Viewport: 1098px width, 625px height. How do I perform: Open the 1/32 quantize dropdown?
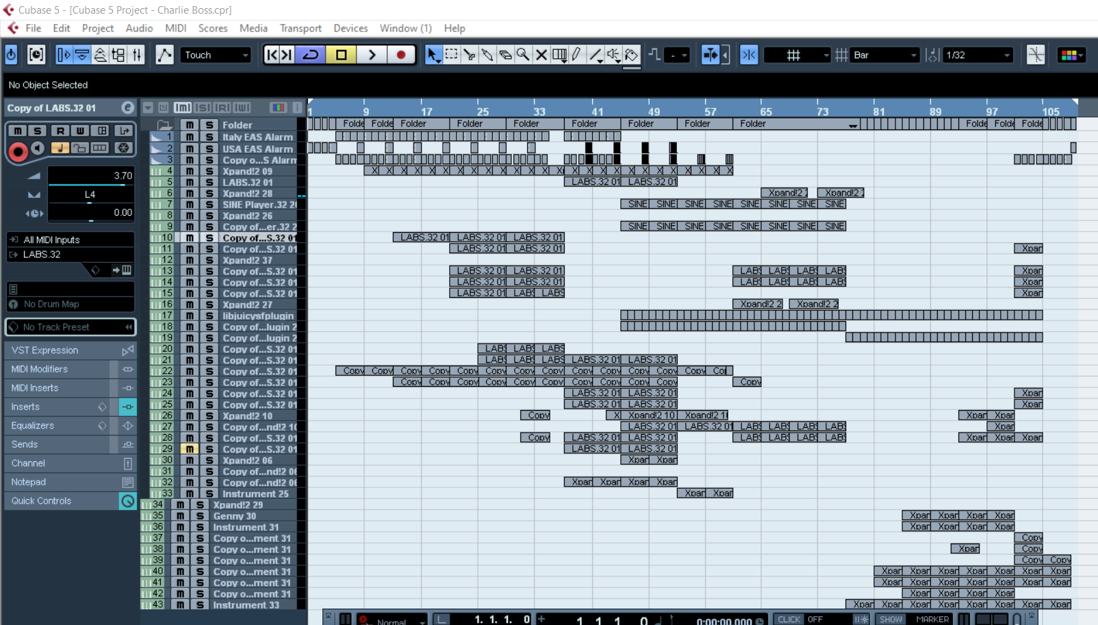click(x=978, y=55)
